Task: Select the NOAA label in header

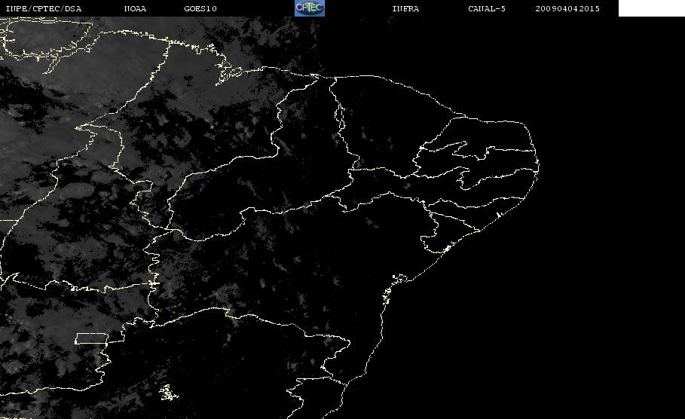Action: (135, 8)
